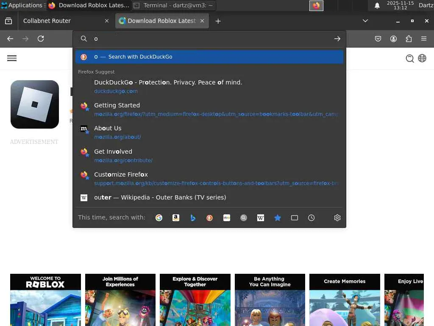434x326 pixels.
Task: Open Firefox View icon in tab bar
Action: pos(8,21)
